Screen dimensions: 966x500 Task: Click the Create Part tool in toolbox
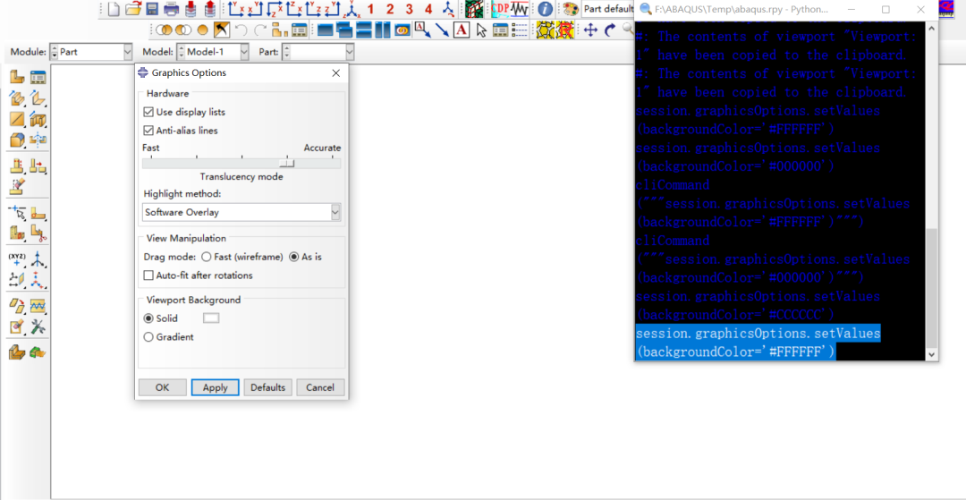17,77
